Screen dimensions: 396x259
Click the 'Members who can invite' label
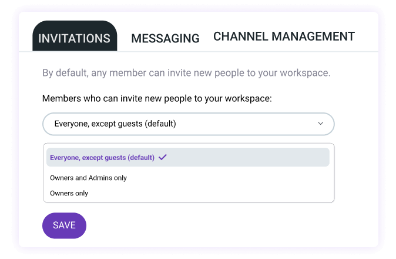pyautogui.click(x=157, y=99)
